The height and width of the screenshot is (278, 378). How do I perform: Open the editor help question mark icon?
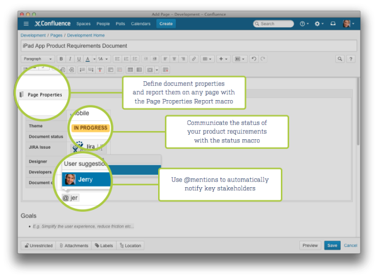click(351, 59)
